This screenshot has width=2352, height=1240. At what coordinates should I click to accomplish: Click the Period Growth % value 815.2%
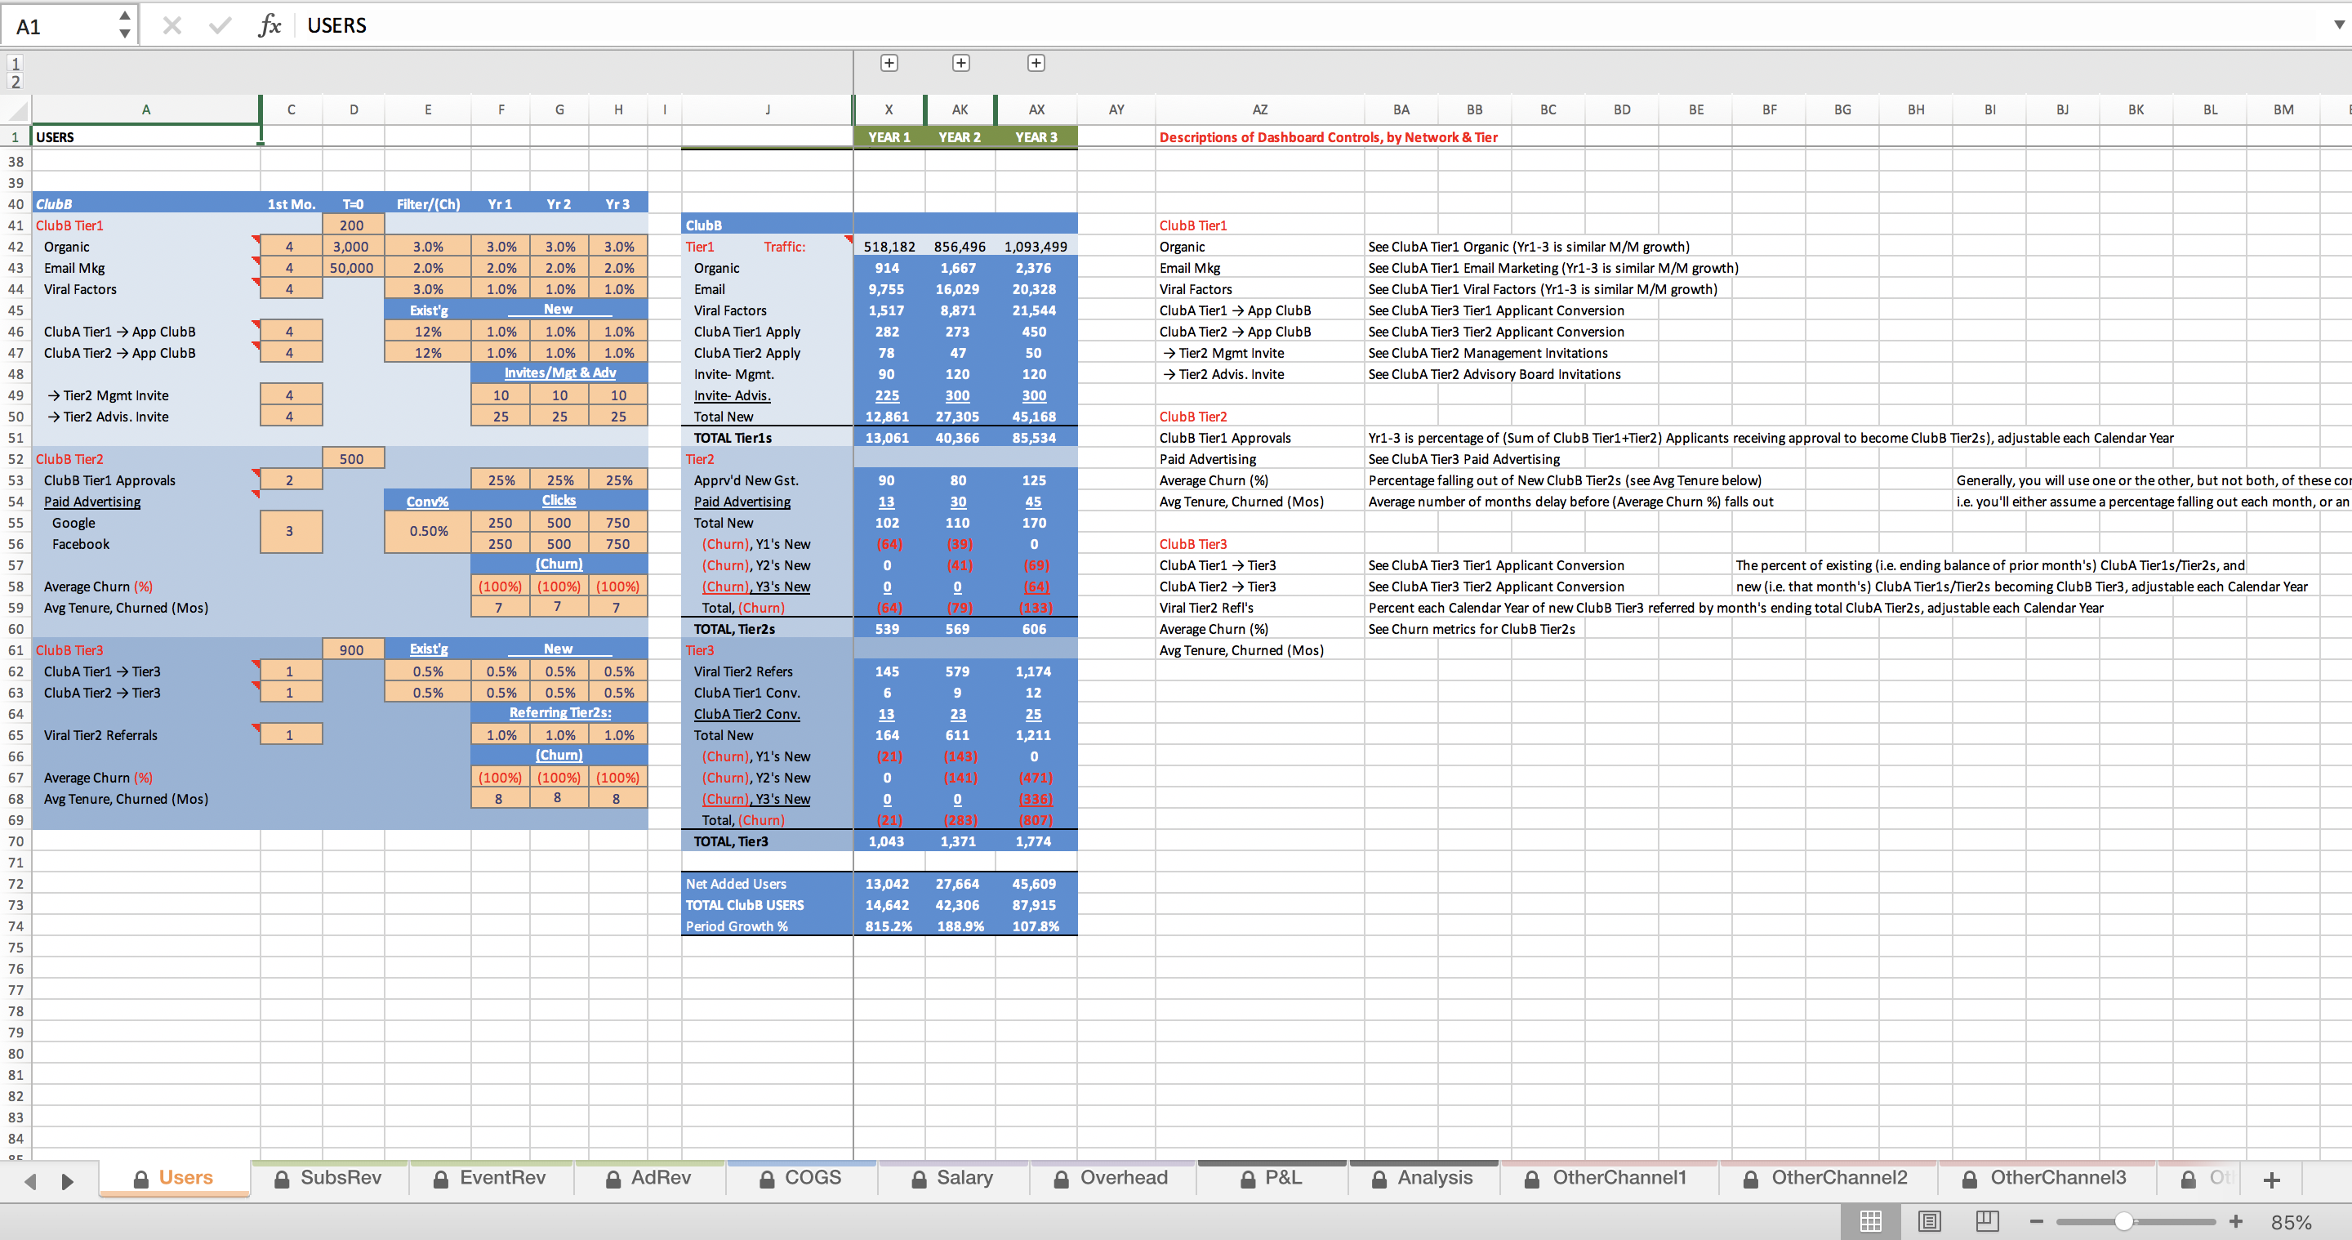click(889, 927)
